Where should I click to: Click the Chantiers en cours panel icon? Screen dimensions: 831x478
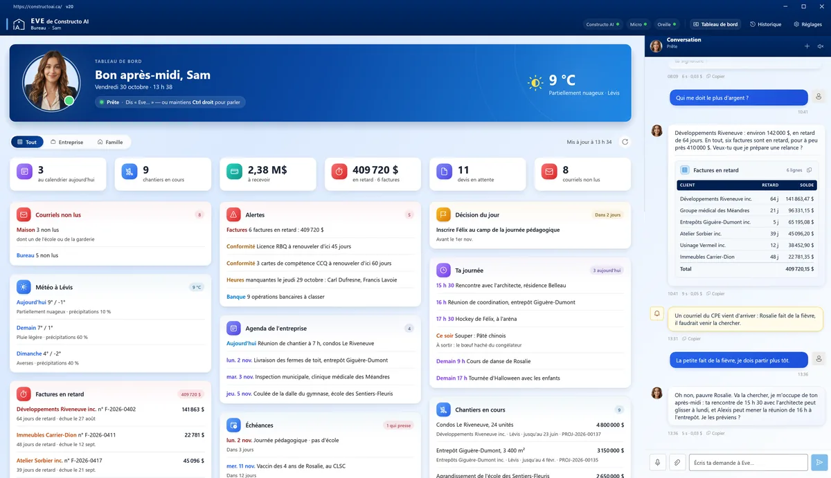pyautogui.click(x=443, y=410)
